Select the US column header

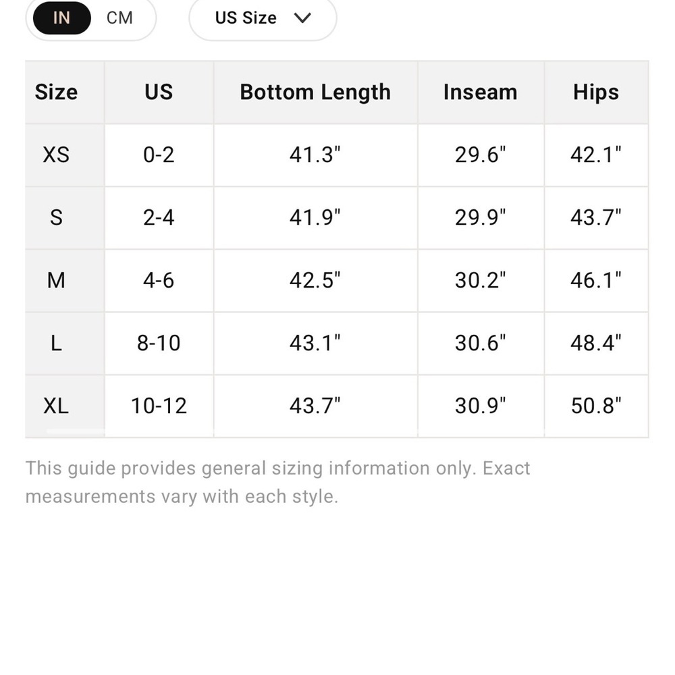pos(159,92)
